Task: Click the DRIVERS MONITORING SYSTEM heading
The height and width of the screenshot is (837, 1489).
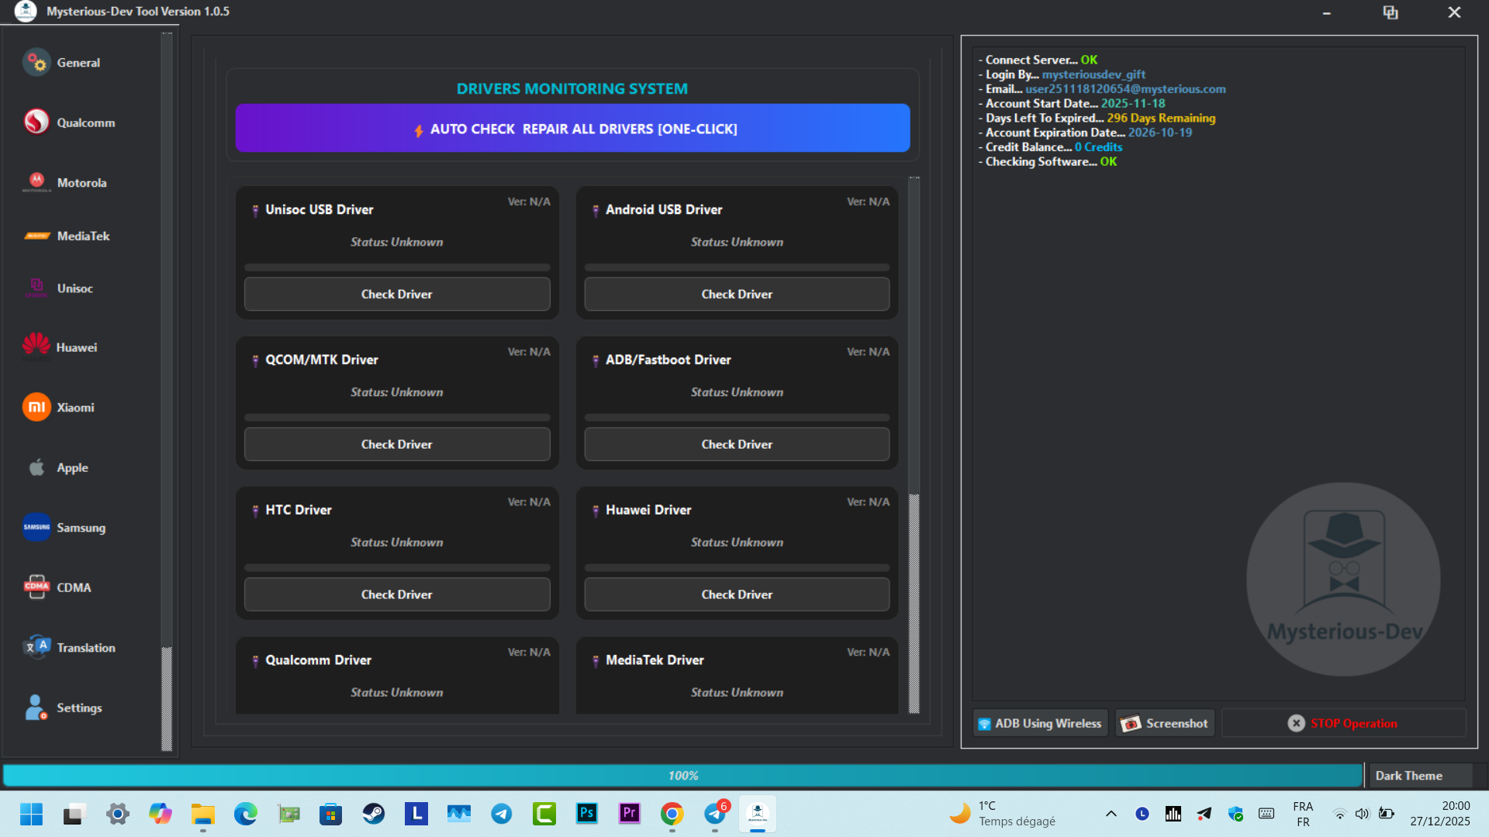Action: [572, 88]
